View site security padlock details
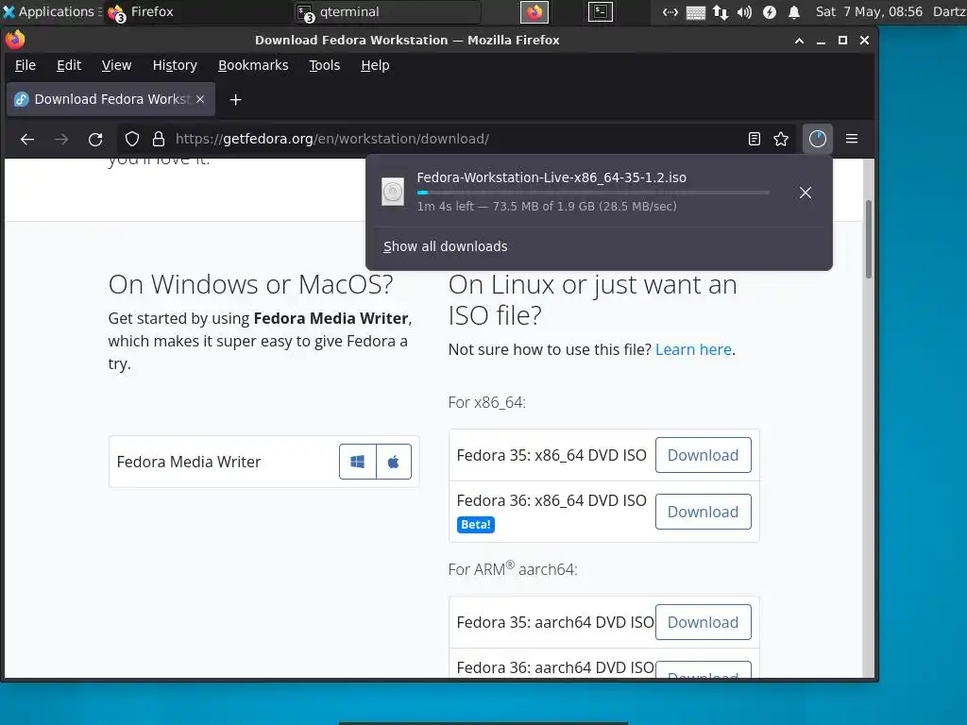 (x=159, y=140)
